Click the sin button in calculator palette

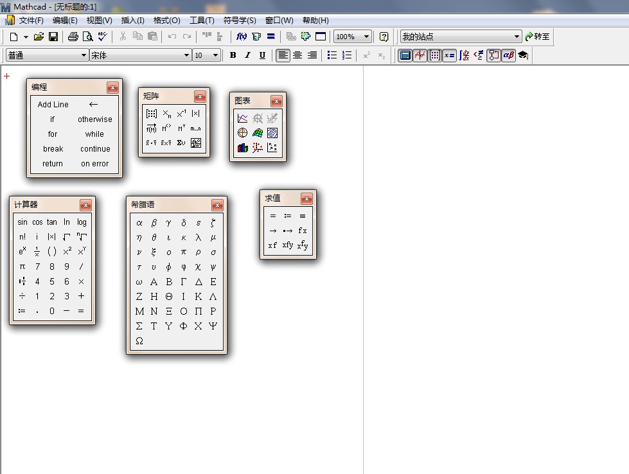pyautogui.click(x=22, y=222)
